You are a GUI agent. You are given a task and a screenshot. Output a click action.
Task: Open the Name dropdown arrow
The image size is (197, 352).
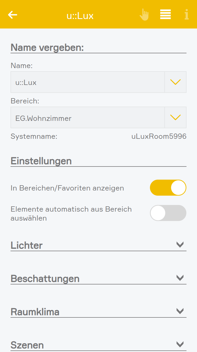pos(175,82)
